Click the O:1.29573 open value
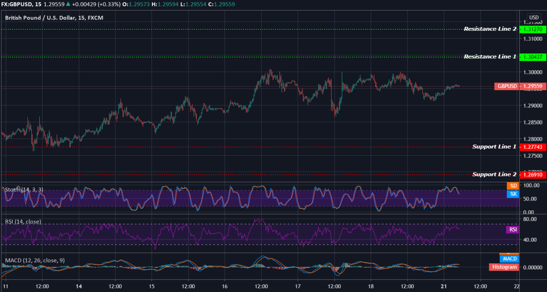The image size is (547, 292). [x=136, y=4]
